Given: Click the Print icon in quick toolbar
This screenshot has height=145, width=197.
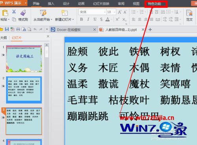Looking at the screenshot, I should coord(18,29).
